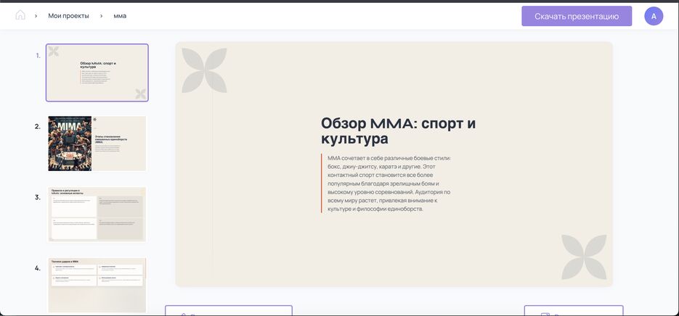679x316 pixels.
Task: Click the slide title "Обзор ММА: спорт и культура"
Action: click(398, 131)
